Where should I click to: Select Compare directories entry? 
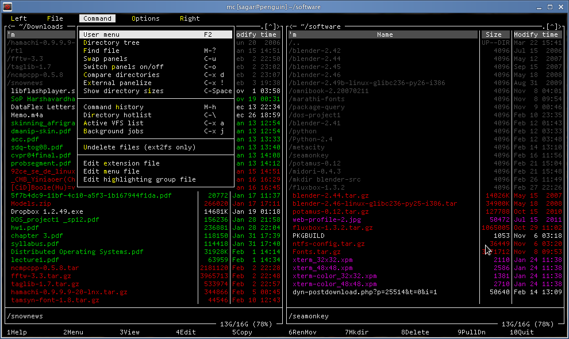point(156,75)
